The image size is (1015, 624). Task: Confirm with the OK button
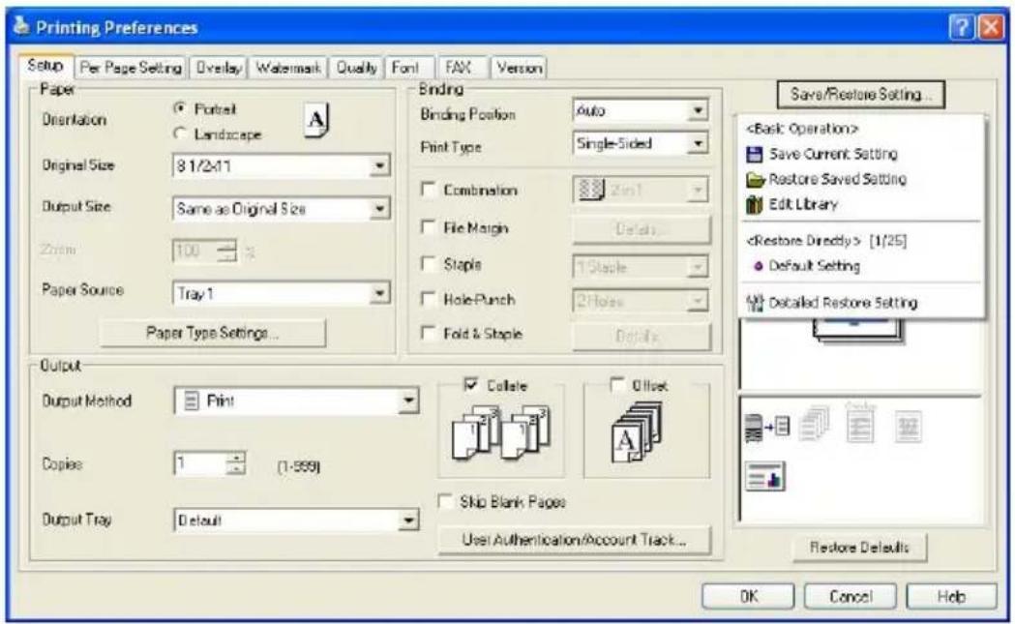[748, 596]
